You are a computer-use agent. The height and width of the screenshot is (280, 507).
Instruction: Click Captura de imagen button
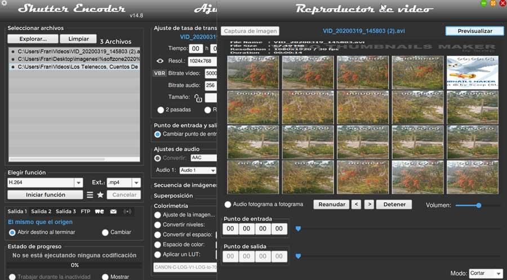point(250,31)
